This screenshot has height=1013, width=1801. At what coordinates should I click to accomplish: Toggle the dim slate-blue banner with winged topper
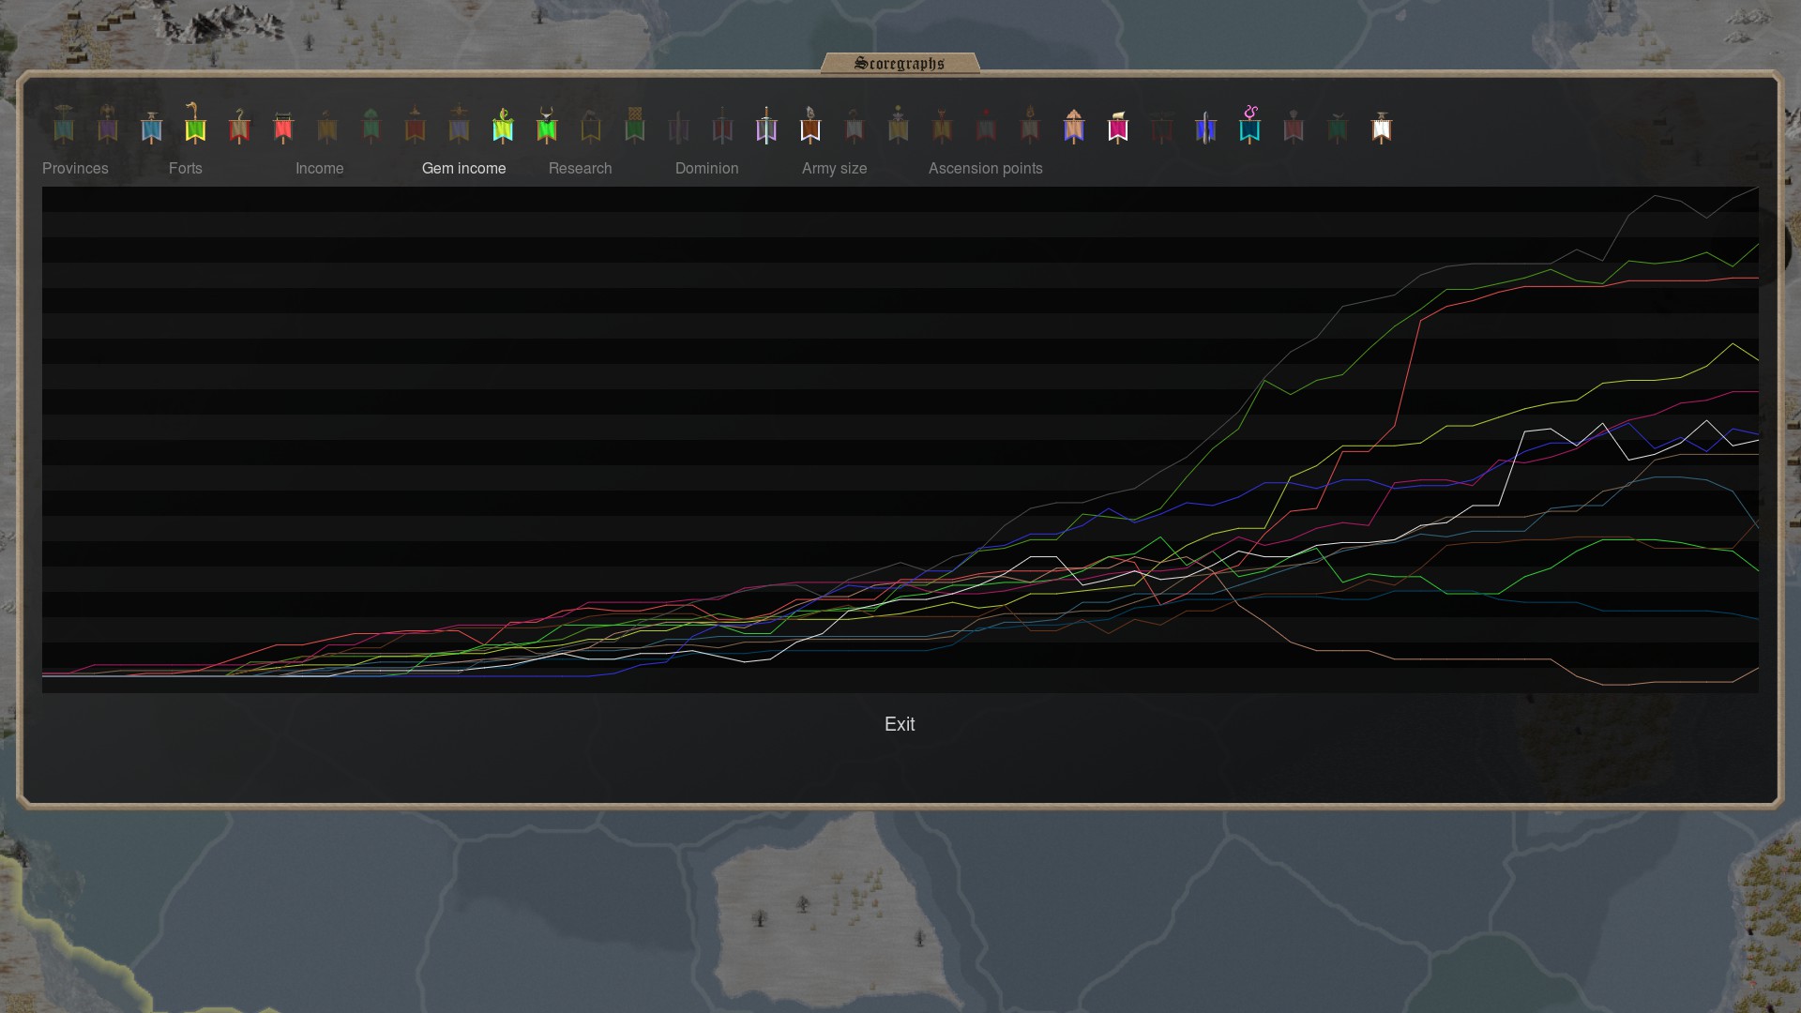[x=459, y=124]
